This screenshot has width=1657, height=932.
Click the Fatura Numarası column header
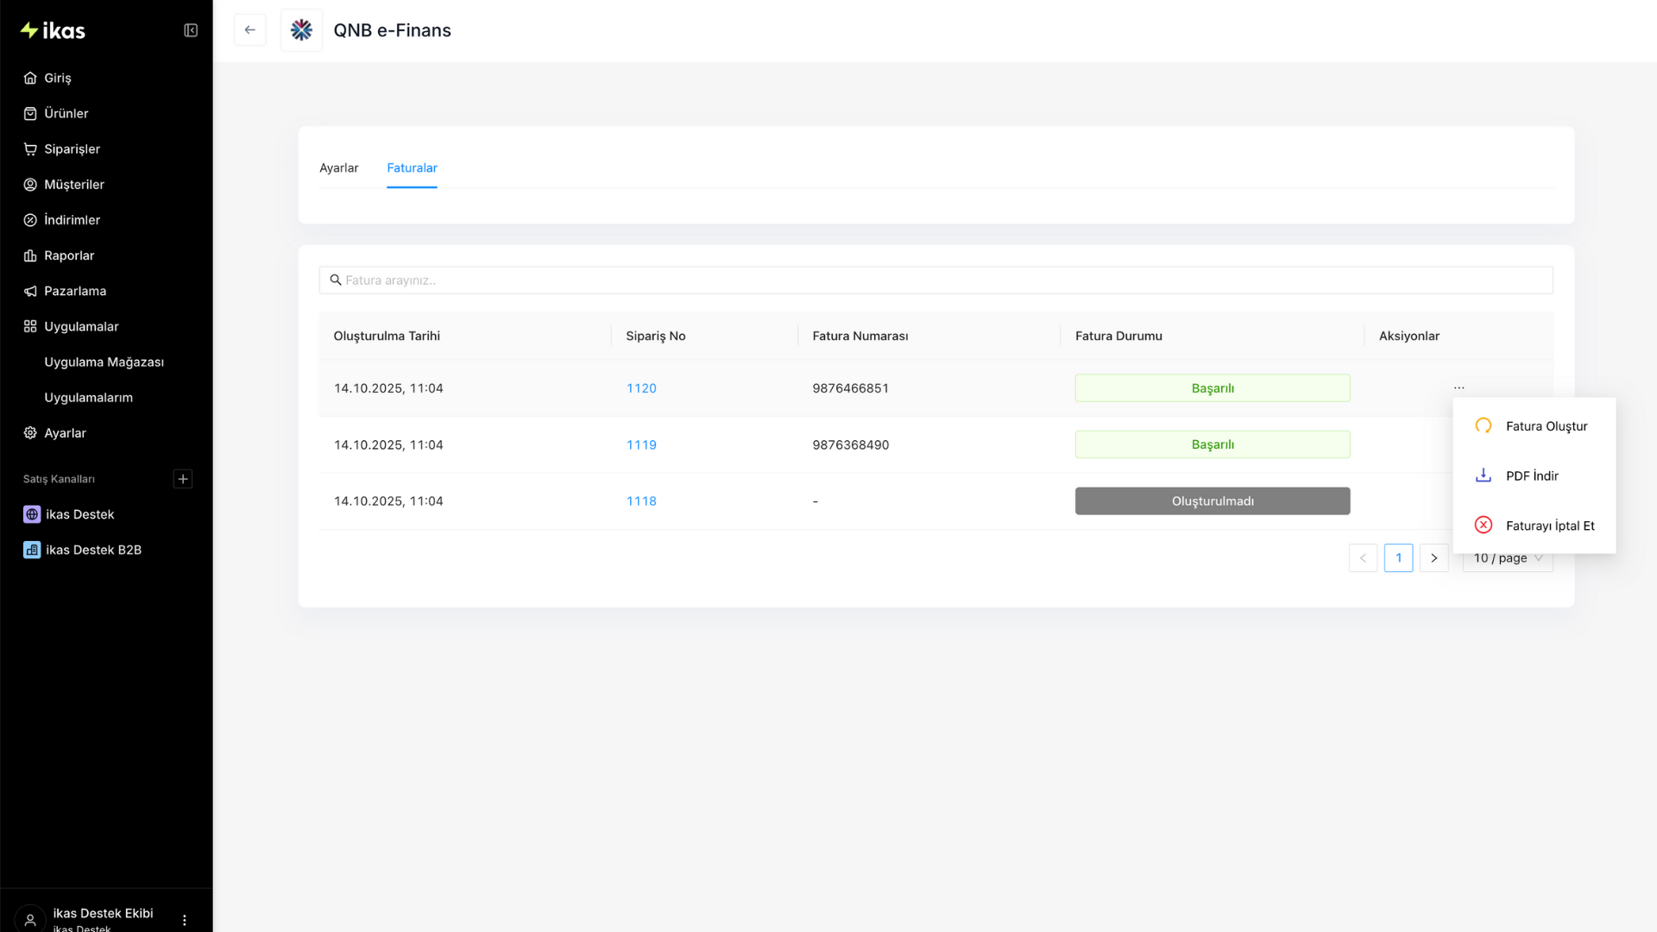(x=860, y=336)
